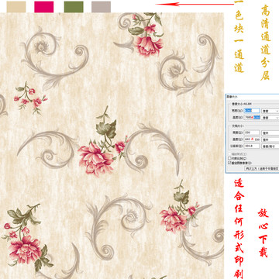Choose the olive green color swatch
This screenshot has width=279, height=279.
(x=74, y=7)
